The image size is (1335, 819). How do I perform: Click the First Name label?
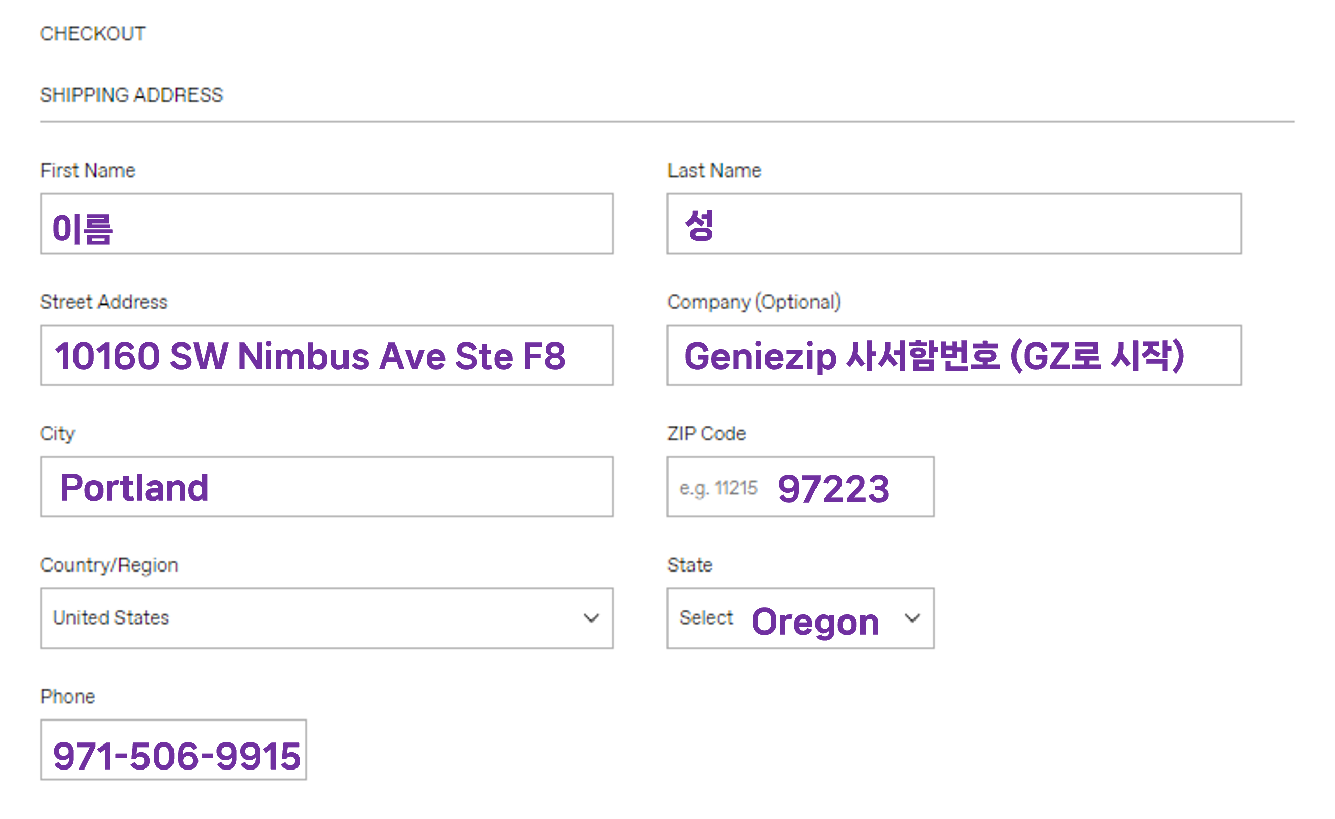click(x=88, y=170)
